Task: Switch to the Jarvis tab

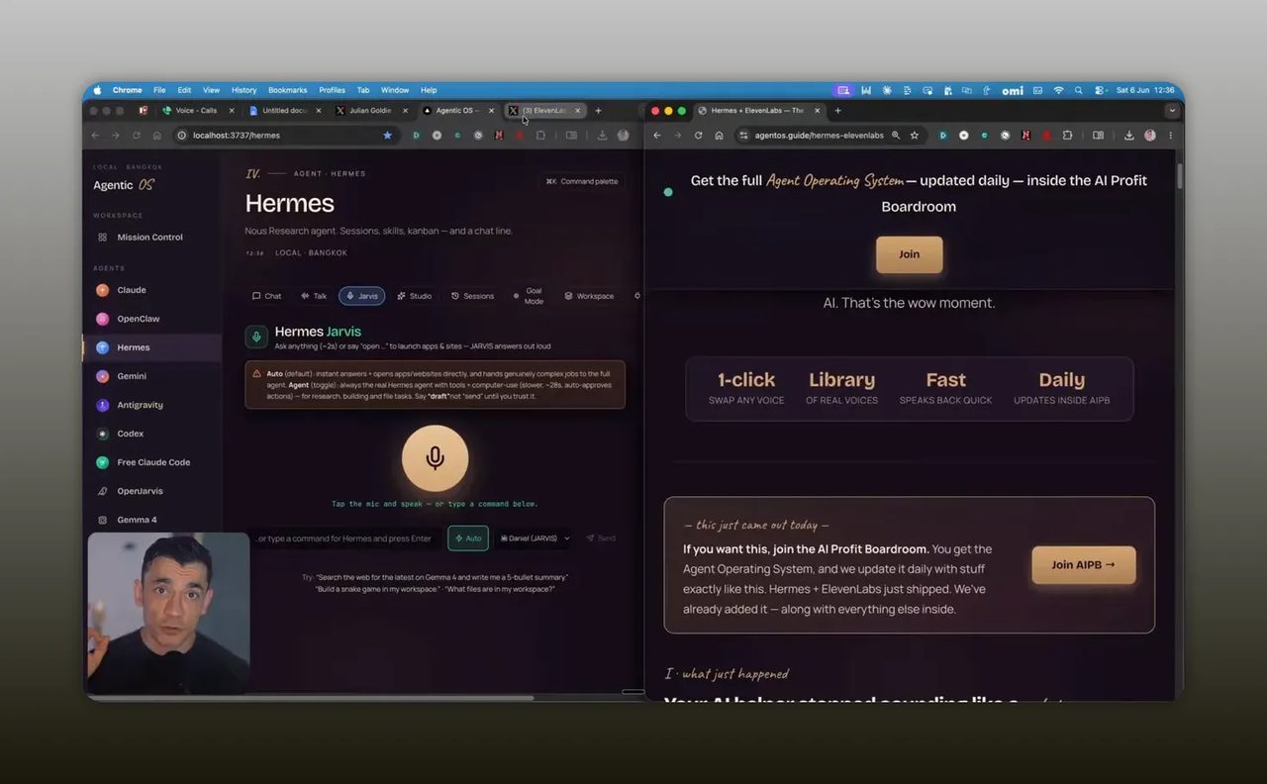Action: coord(361,296)
